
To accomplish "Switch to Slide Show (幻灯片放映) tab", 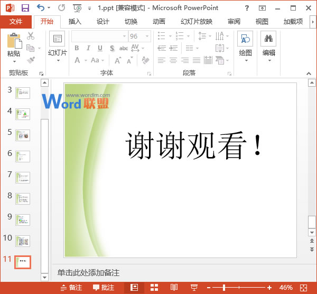I will click(x=197, y=22).
